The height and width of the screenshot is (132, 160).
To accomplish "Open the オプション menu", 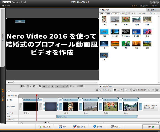I will click(x=144, y=6).
